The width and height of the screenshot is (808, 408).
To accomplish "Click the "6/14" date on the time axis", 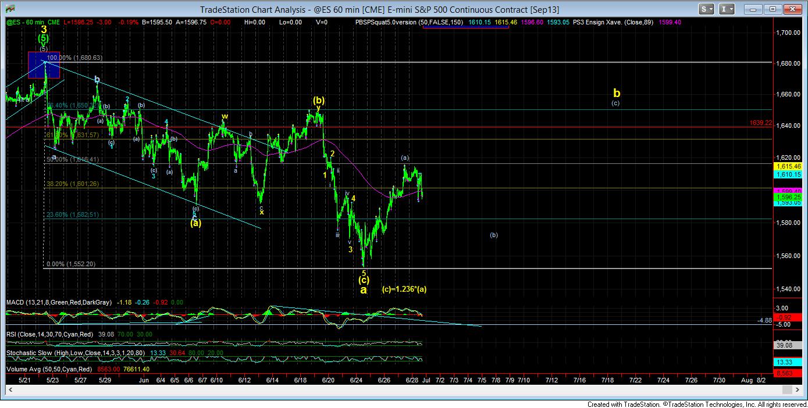I will [x=272, y=380].
